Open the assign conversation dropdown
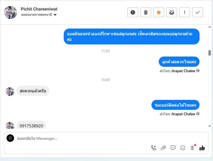The height and width of the screenshot is (161, 213). point(39,15)
